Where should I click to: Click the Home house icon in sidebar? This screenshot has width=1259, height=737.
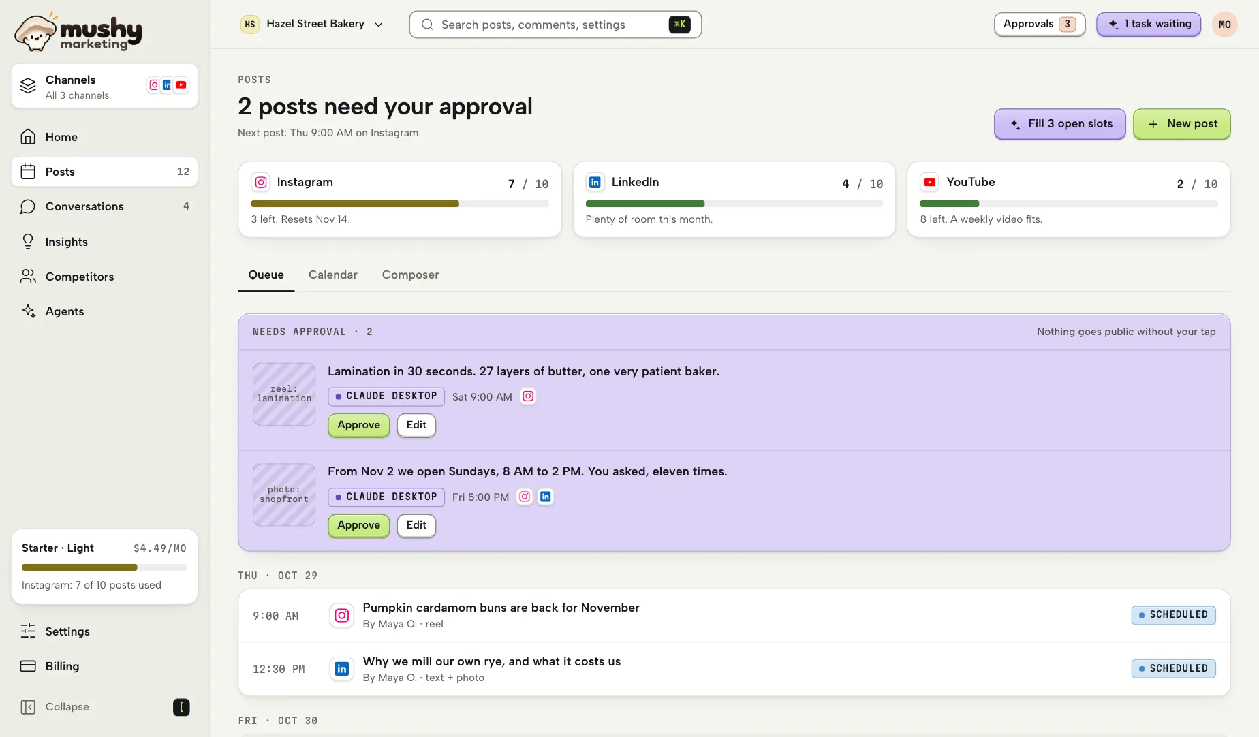pos(28,137)
